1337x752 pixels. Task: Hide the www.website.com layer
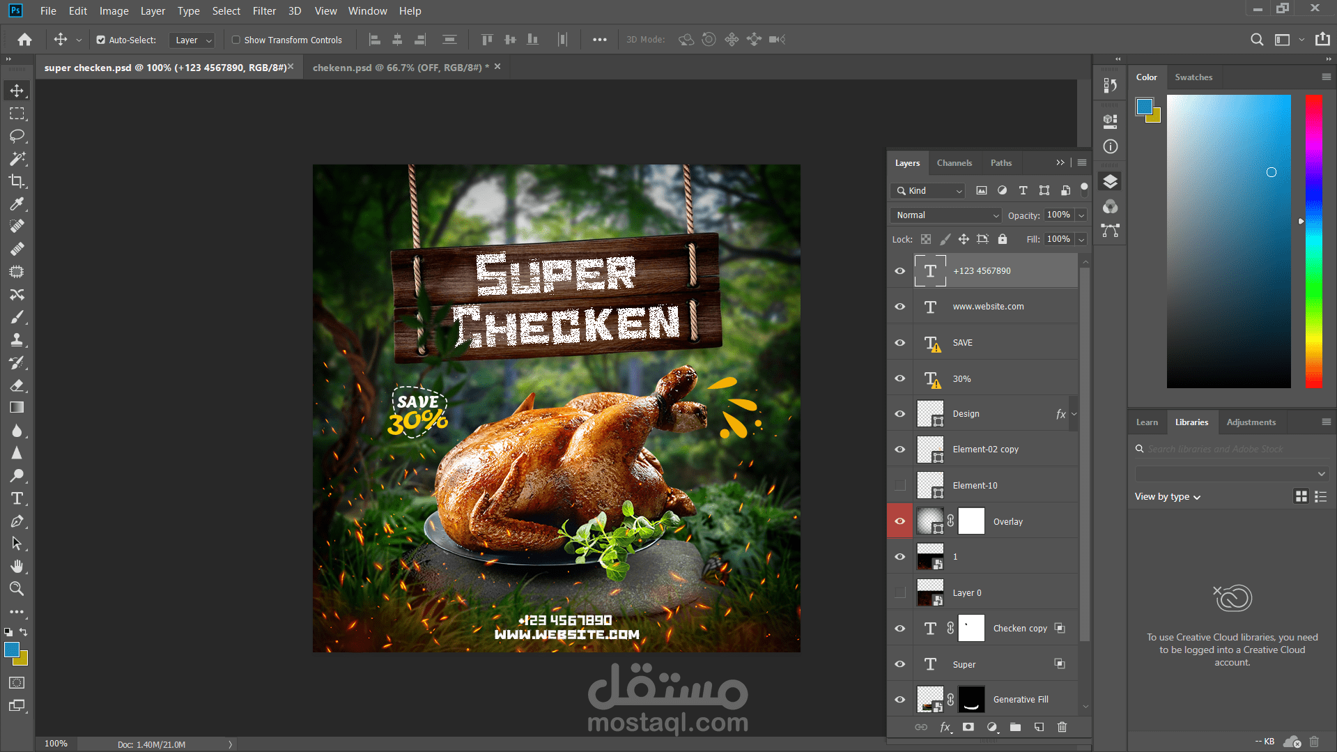tap(900, 307)
